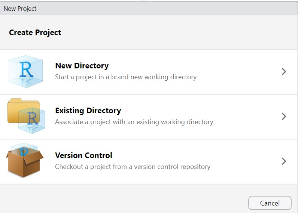Open the Existing Directory chevron arrow
This screenshot has height=213, width=298.
(x=283, y=117)
